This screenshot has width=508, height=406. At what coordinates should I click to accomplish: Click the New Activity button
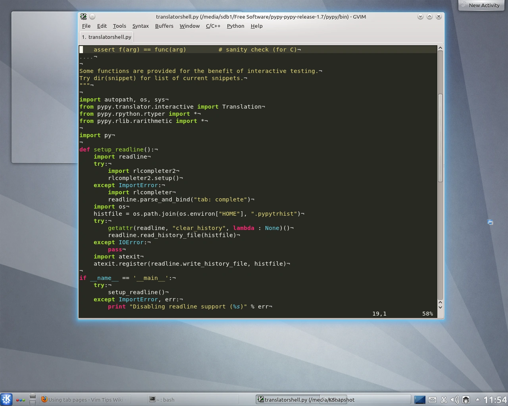pos(481,5)
